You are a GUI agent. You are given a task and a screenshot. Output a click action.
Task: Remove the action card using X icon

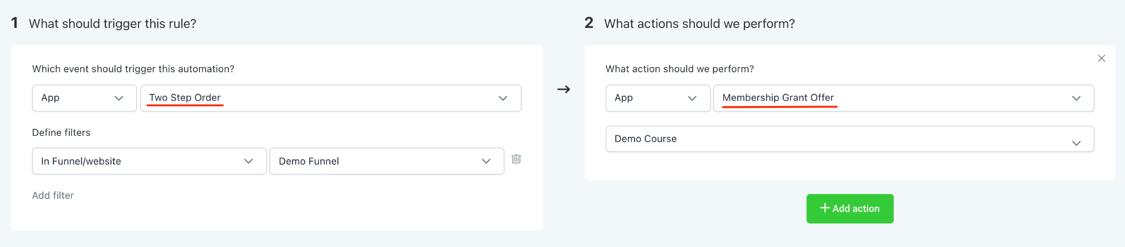click(x=1101, y=59)
